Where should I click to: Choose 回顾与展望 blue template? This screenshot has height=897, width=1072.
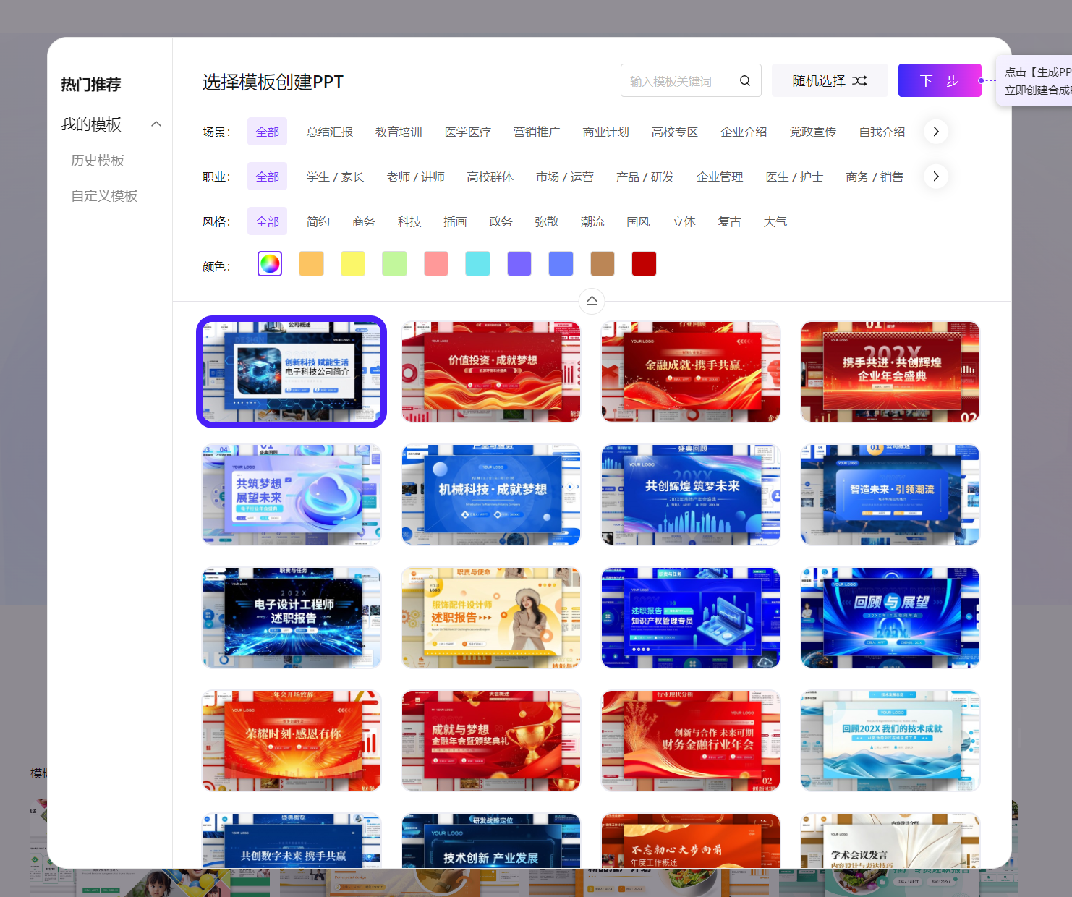(x=890, y=618)
